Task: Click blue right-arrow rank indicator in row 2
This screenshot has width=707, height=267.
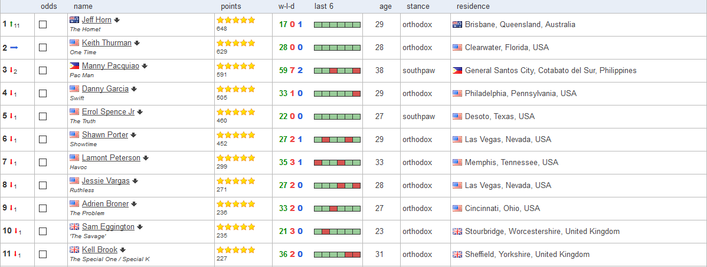Action: coord(14,47)
